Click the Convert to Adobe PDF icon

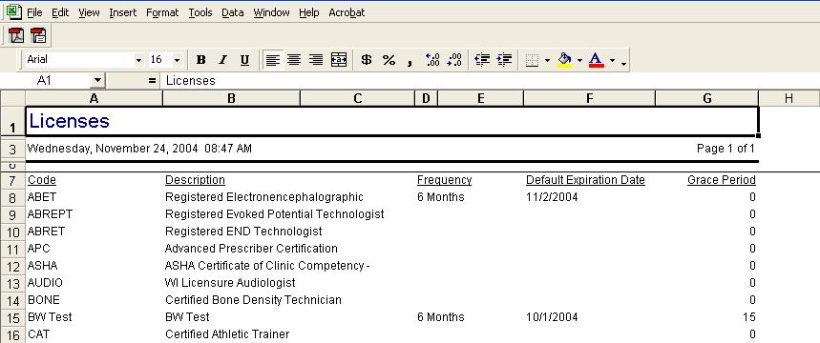16,35
